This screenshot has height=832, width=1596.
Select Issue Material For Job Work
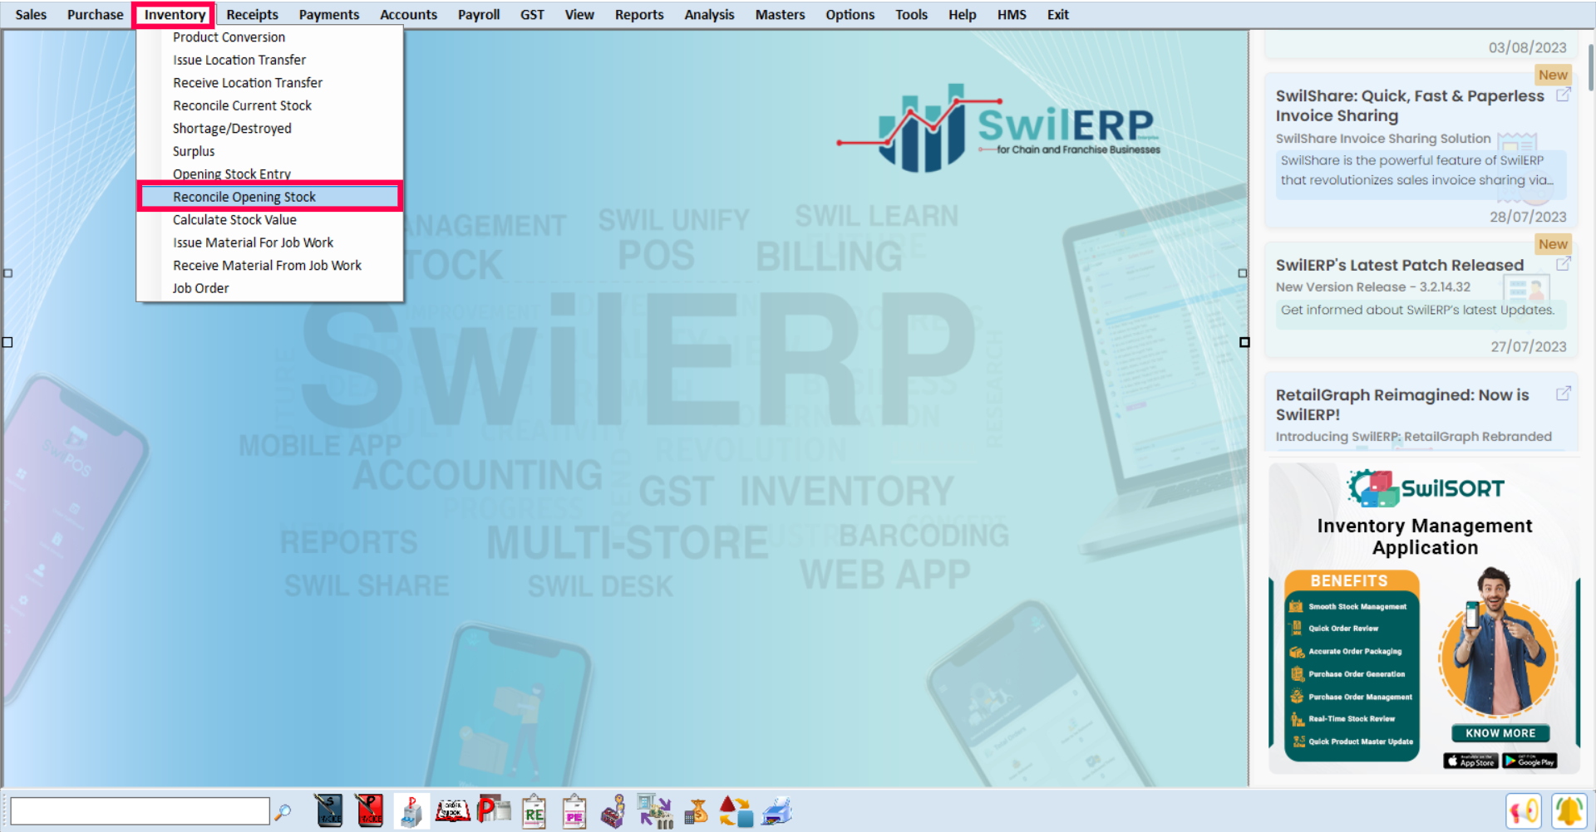pyautogui.click(x=270, y=242)
